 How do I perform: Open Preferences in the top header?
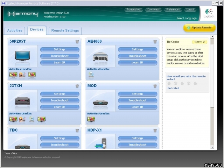(173, 9)
